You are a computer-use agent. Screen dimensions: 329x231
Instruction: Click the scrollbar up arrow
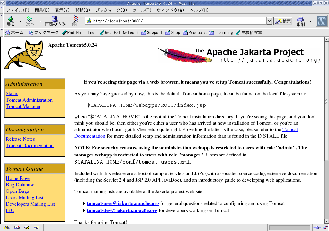(326, 39)
